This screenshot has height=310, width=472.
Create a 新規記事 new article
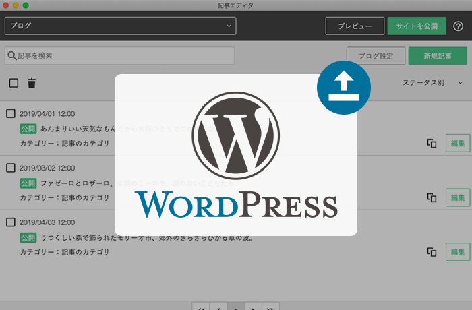pyautogui.click(x=438, y=56)
